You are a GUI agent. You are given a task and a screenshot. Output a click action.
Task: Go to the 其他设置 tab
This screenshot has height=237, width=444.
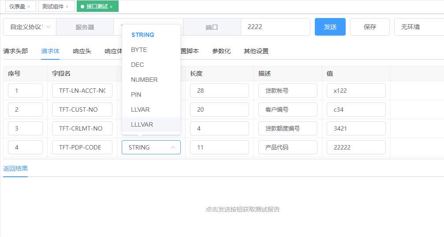tap(256, 51)
